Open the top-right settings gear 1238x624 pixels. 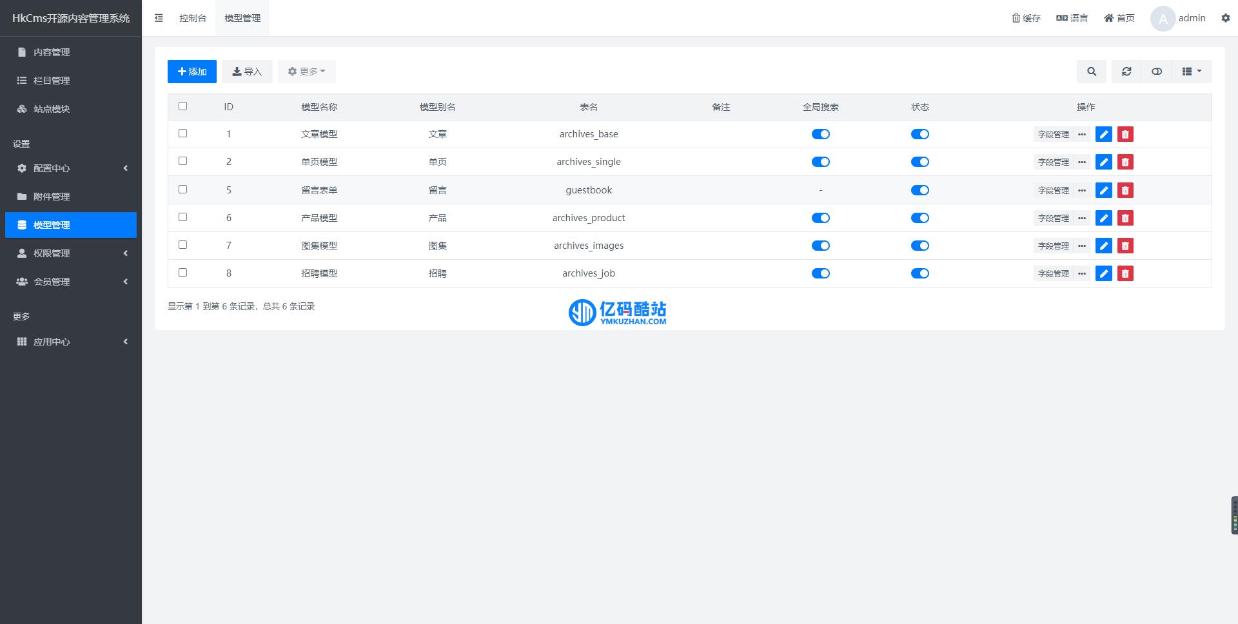(1226, 18)
